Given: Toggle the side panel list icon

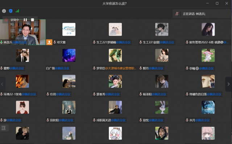Looking at the screenshot, I should coord(4,128).
